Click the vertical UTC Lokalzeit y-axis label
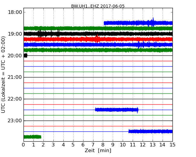 pos(4,75)
